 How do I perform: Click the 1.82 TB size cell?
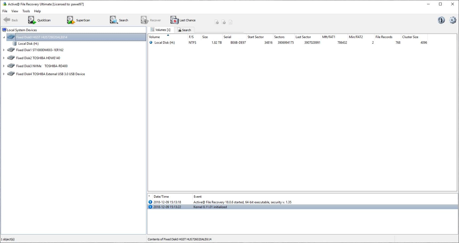point(216,43)
